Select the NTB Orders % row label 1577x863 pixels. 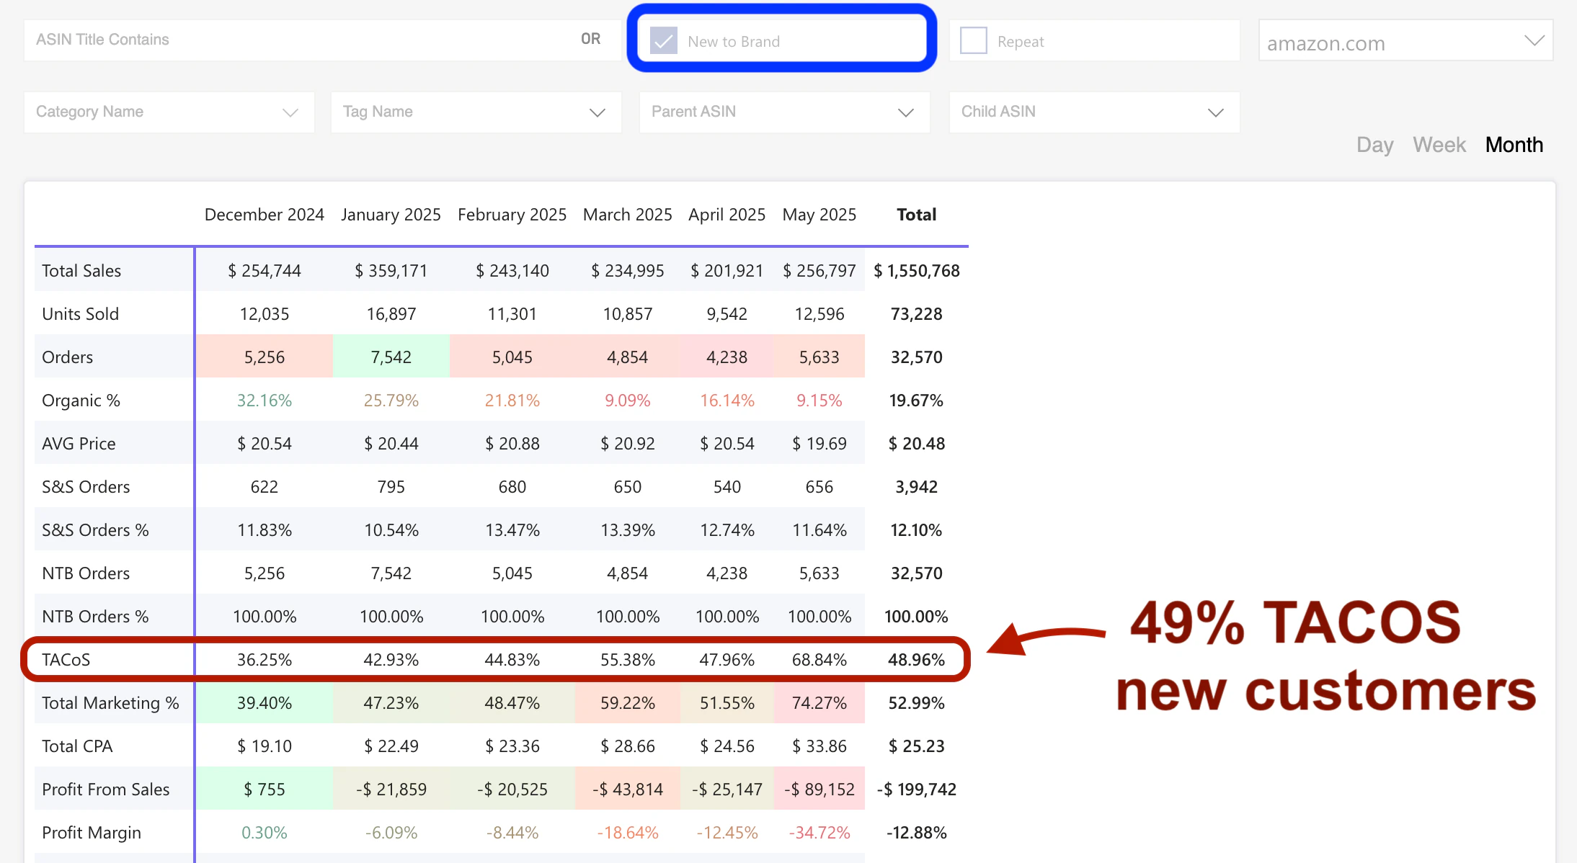[95, 617]
